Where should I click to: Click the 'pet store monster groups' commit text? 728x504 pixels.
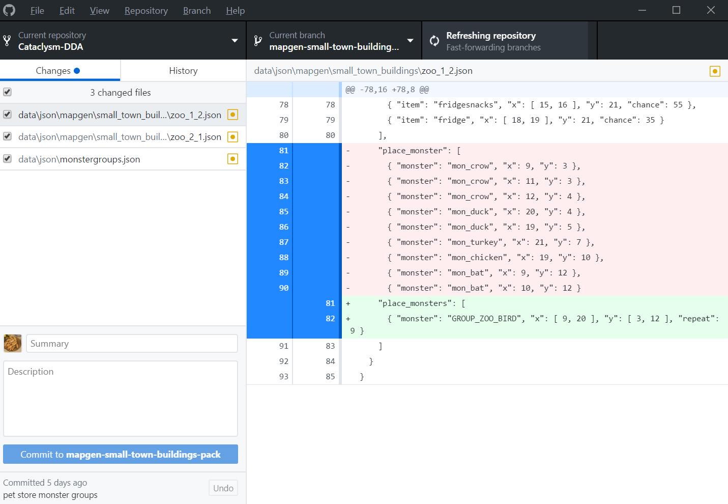click(50, 495)
